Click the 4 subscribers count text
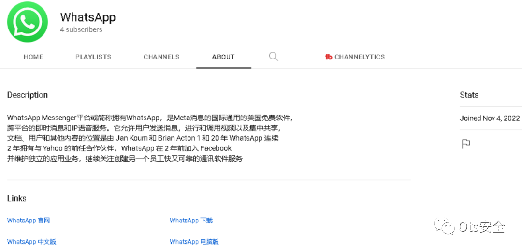Screen dimensions: 522x250 [x=81, y=29]
